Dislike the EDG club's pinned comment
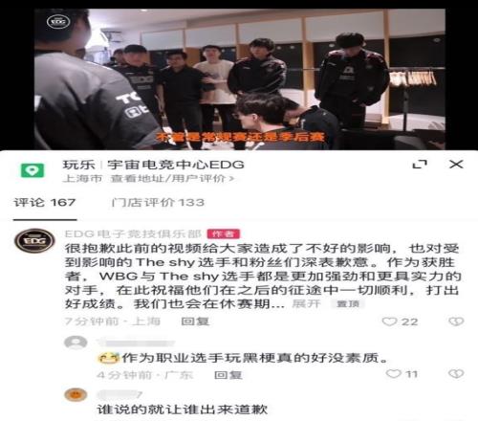Image resolution: width=478 pixels, height=421 pixels. click(456, 321)
